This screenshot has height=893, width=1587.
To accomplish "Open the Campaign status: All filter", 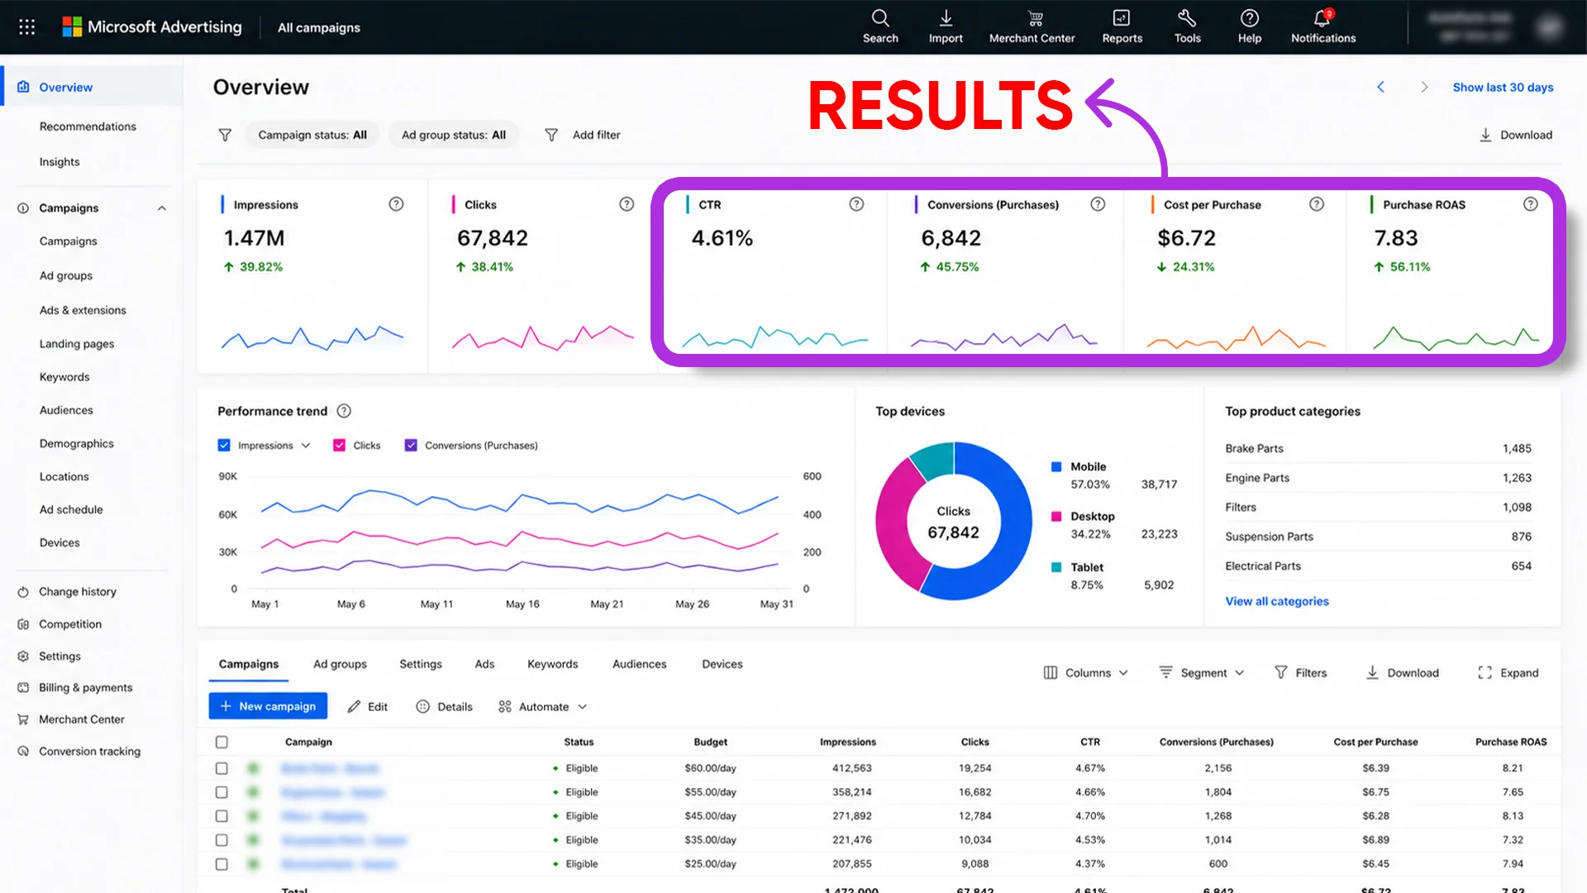I will pyautogui.click(x=312, y=135).
